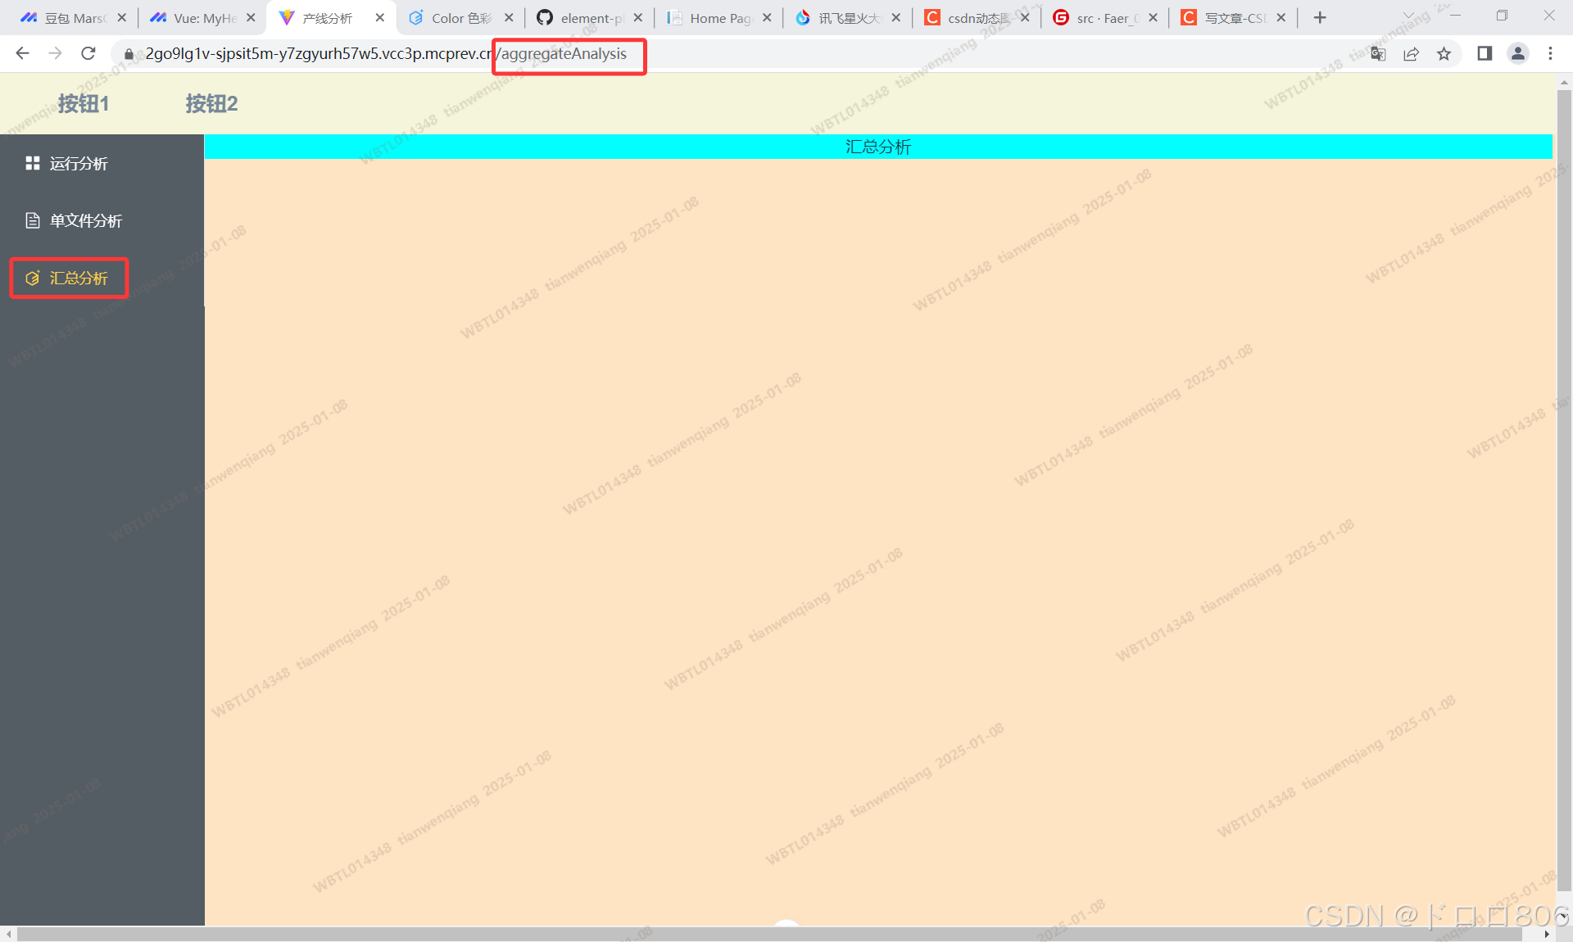
Task: Click the site security padlock icon
Action: click(x=129, y=54)
